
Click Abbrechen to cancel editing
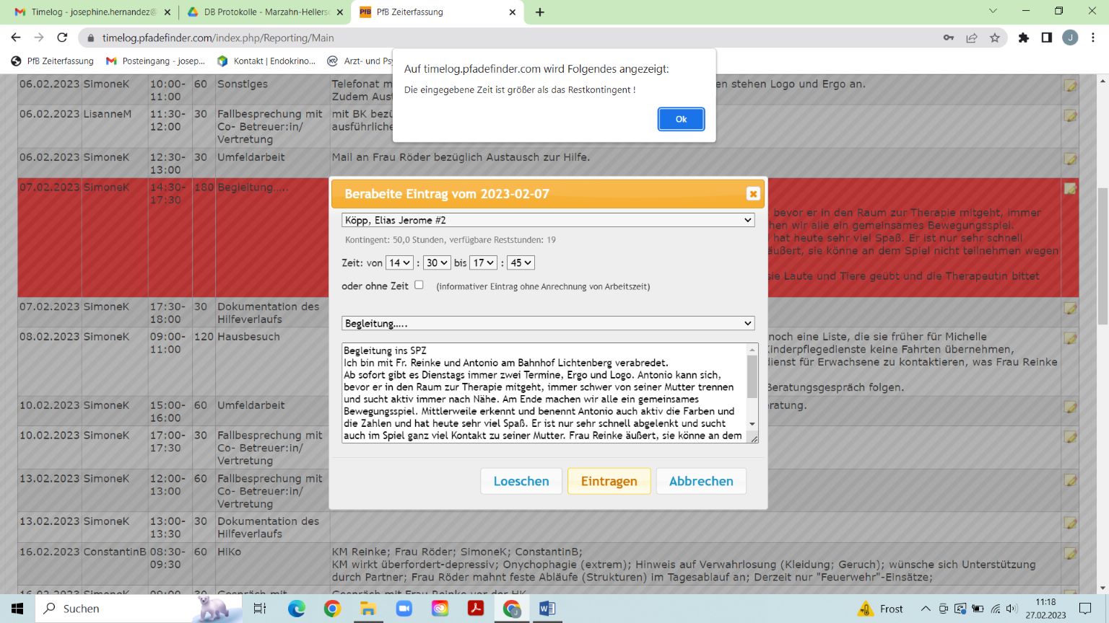pyautogui.click(x=700, y=481)
